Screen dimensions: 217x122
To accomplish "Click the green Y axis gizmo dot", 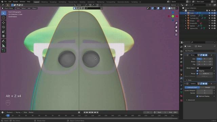I will click(173, 16).
